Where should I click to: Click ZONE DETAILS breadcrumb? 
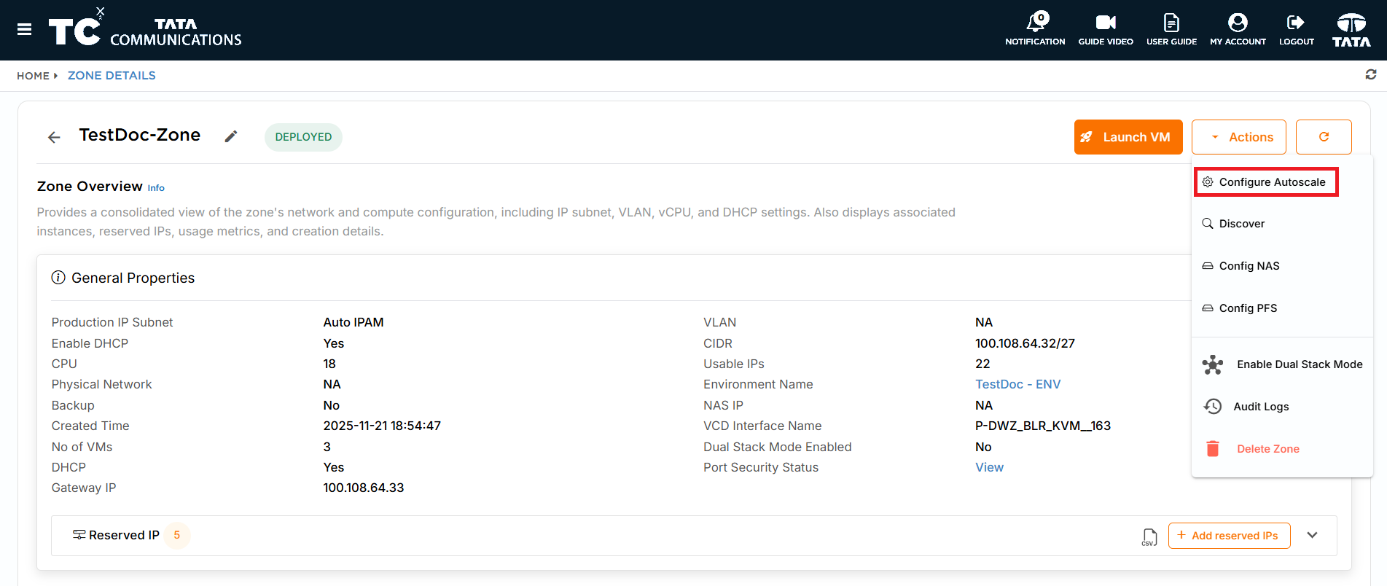112,76
